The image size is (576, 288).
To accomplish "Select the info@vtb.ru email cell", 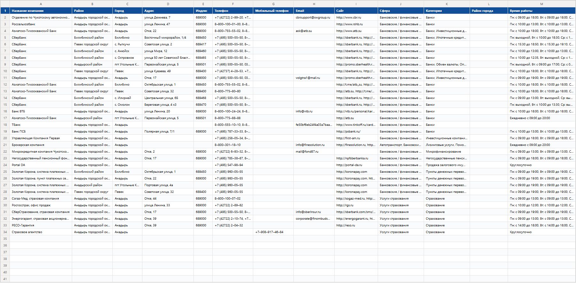I will point(314,111).
